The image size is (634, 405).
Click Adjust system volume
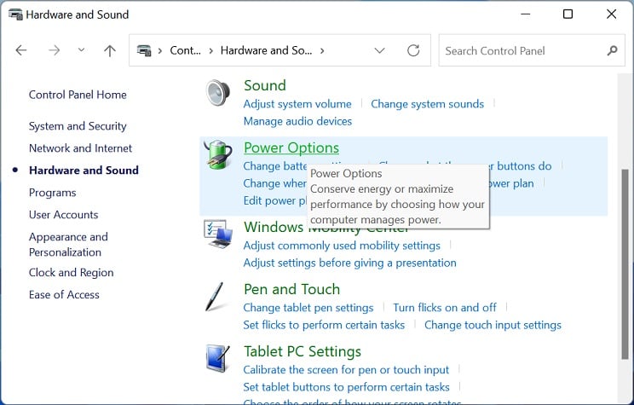click(x=297, y=104)
